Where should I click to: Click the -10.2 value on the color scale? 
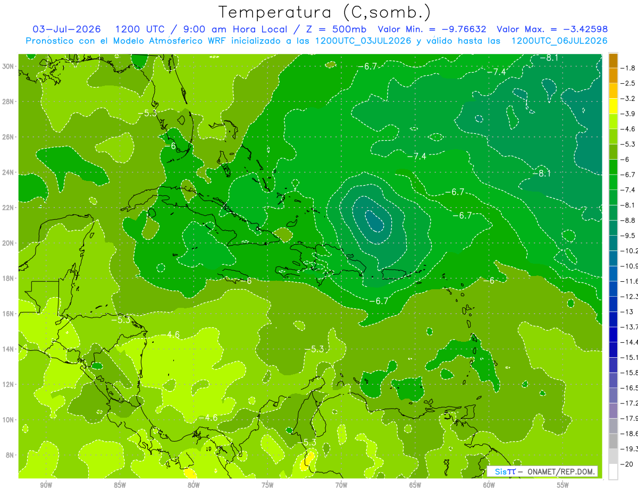(x=629, y=251)
